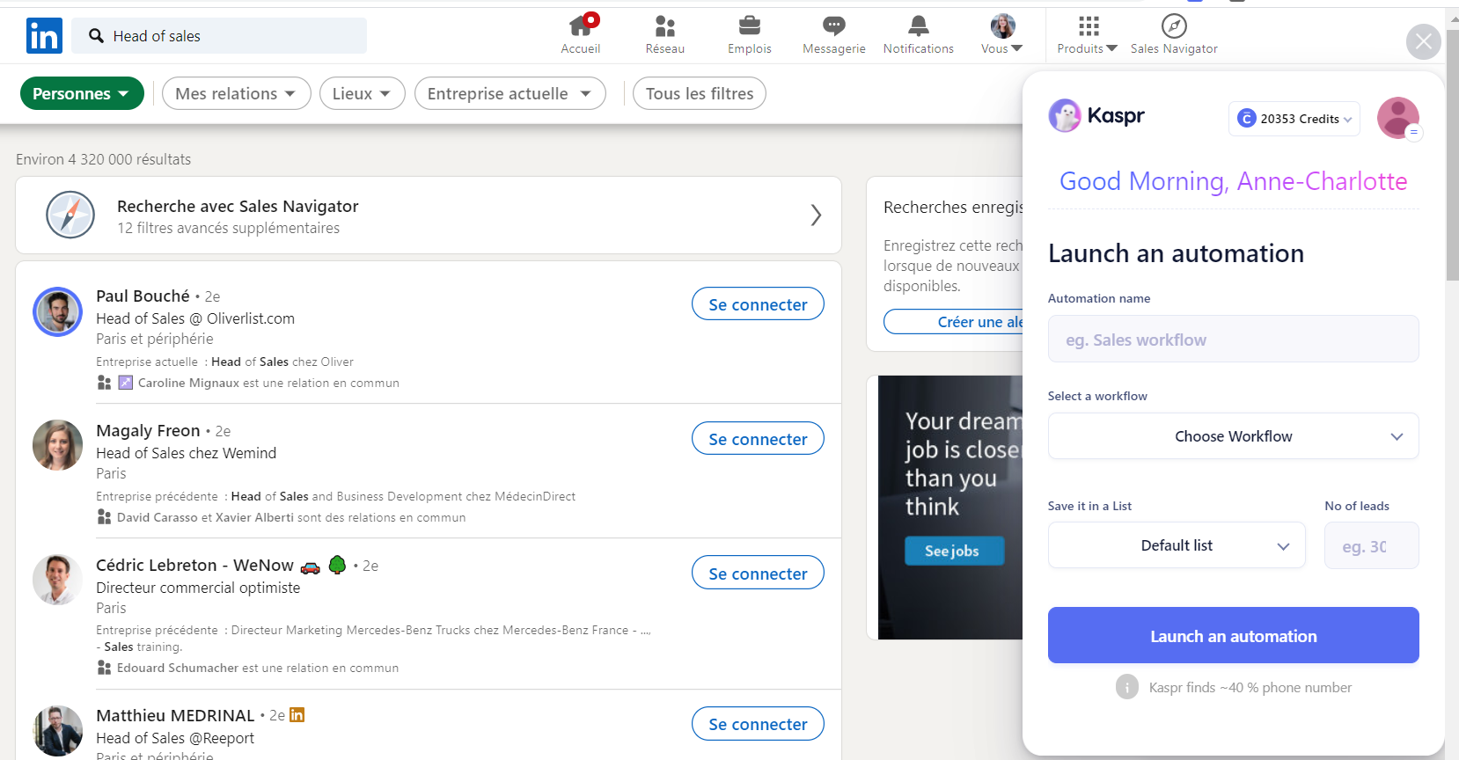Screen dimensions: 1459x760
Task: Open the Personnes filter dropdown
Action: [x=82, y=93]
